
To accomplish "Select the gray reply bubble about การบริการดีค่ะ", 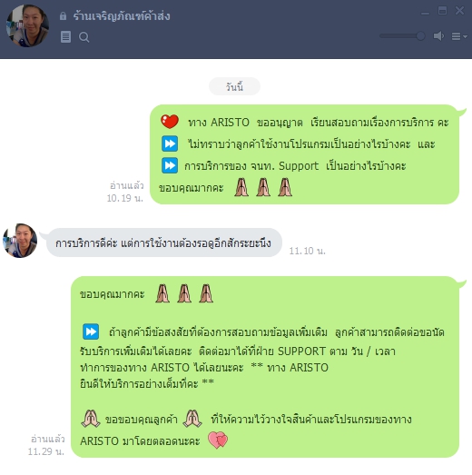I will coord(163,242).
